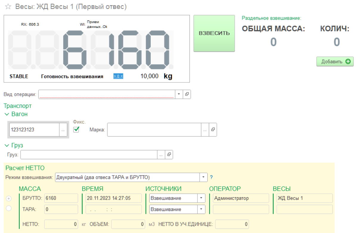
Task: Open selection list for Марка field
Action: click(x=205, y=130)
